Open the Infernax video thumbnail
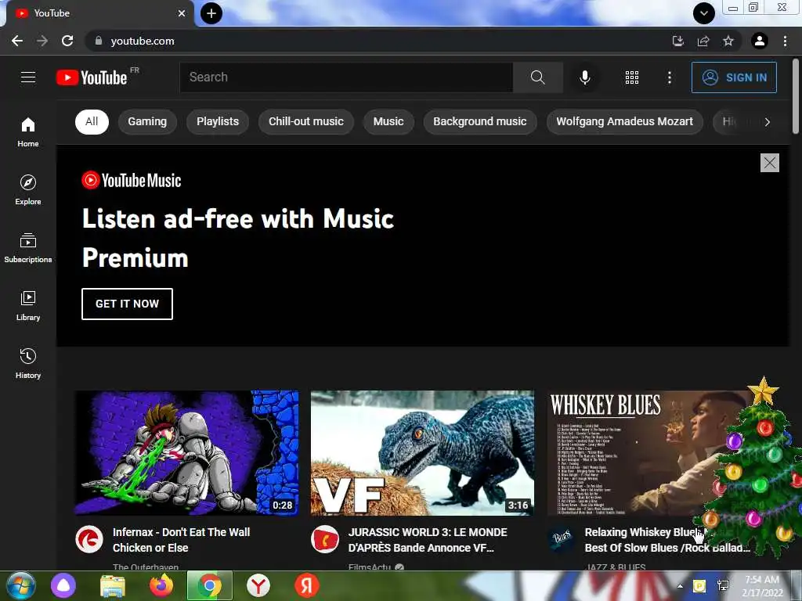 [186, 453]
